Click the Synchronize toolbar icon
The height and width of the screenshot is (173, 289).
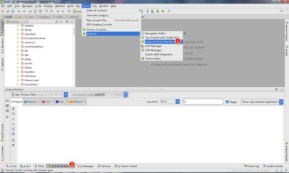(x=13, y=11)
